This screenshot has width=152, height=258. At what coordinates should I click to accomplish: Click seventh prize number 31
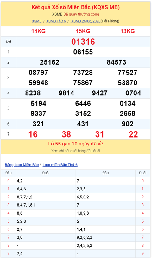[x=99, y=134]
